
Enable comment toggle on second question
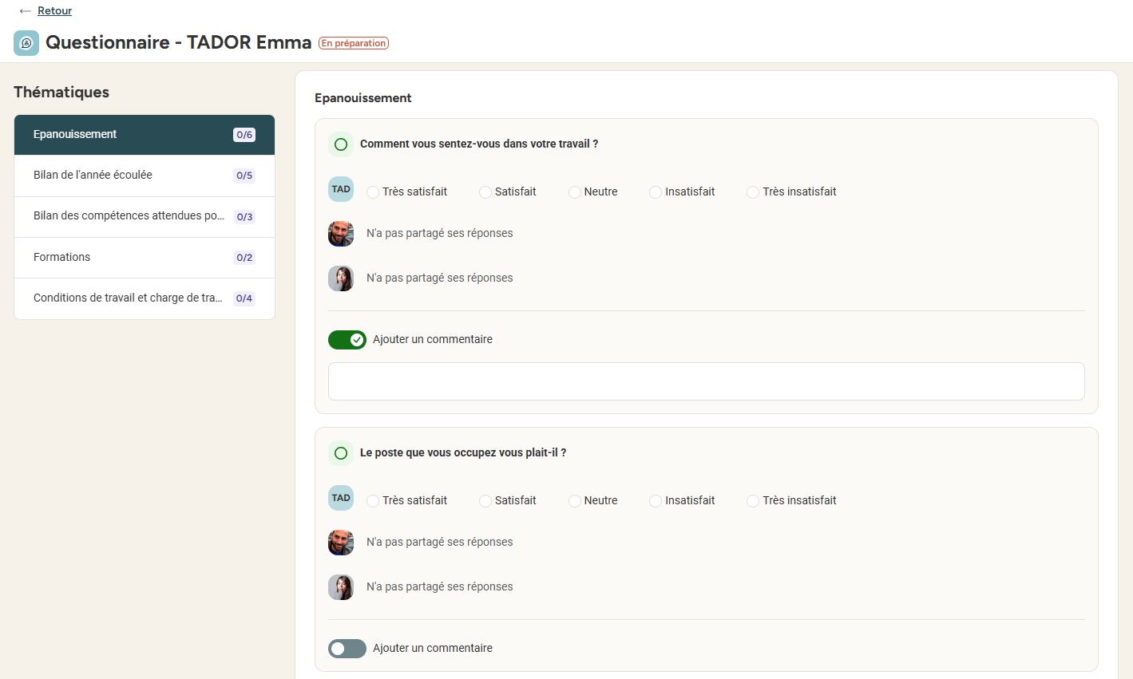[x=347, y=649]
